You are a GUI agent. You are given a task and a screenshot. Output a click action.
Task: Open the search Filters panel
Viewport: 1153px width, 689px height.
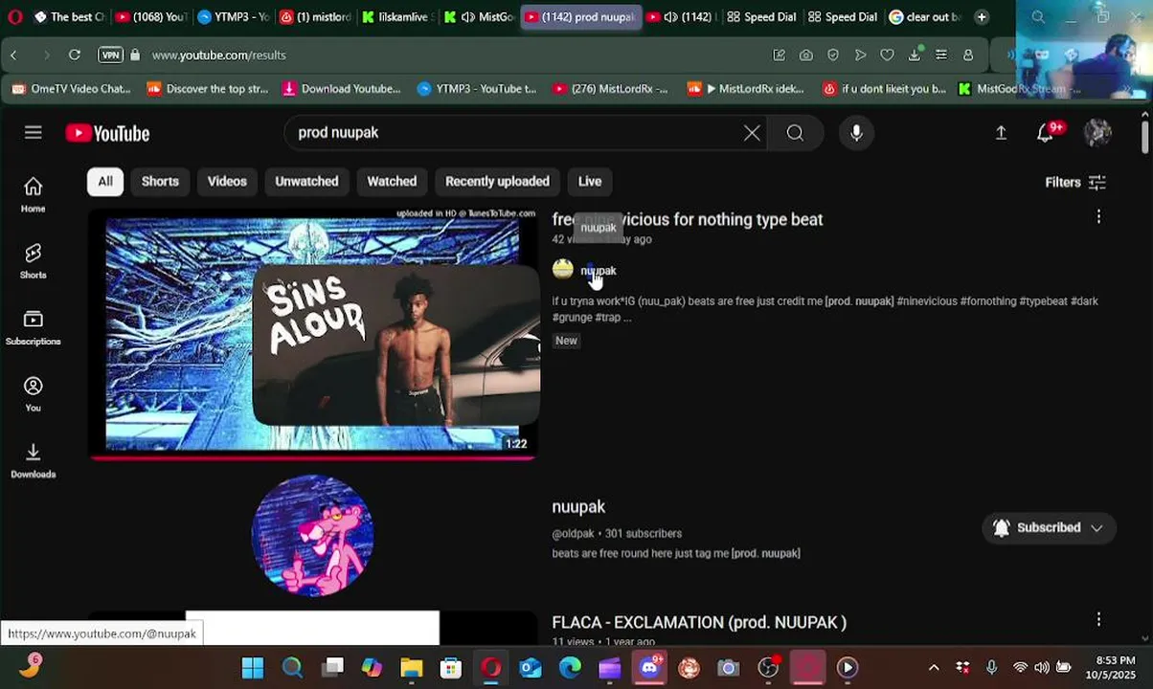tap(1075, 182)
